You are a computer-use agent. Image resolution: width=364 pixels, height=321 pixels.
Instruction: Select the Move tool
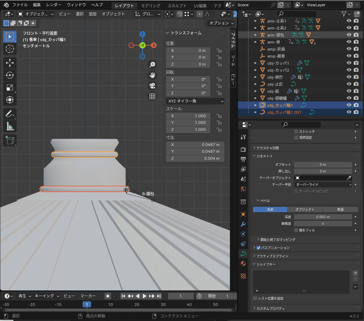pyautogui.click(x=10, y=63)
